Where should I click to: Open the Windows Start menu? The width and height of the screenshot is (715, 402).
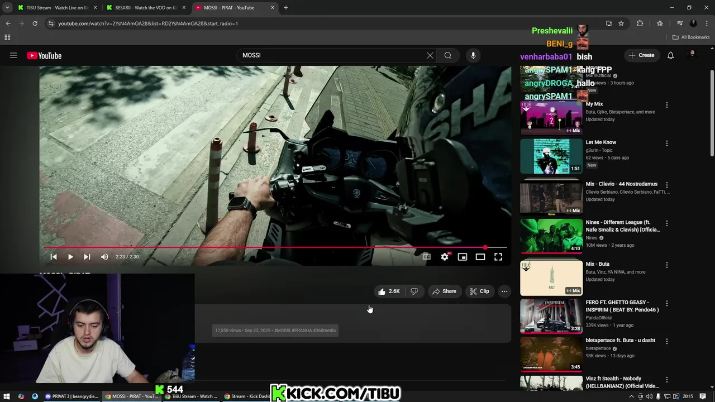coord(7,396)
